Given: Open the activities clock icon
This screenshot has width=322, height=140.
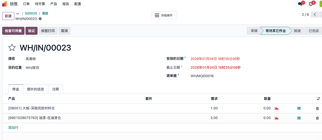Looking at the screenshot, I should click(311, 4).
